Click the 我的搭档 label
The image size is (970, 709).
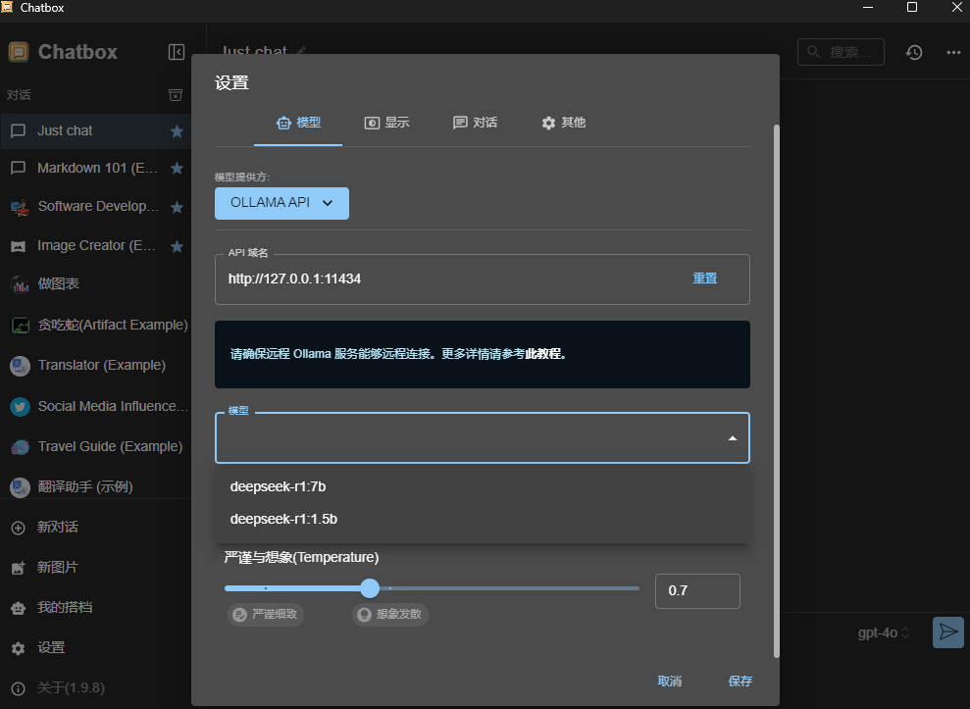point(65,608)
